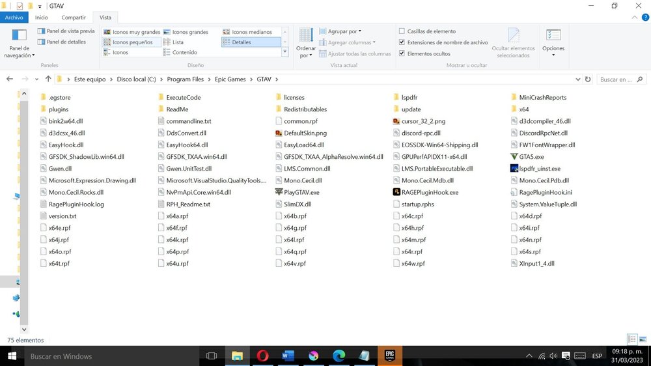Choose Contenido layout option
The image size is (651, 366).
pyautogui.click(x=180, y=52)
